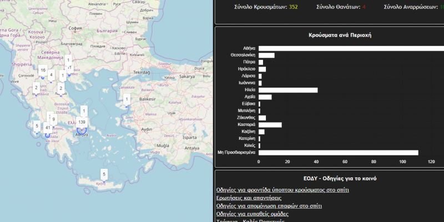Image resolution: width=444 pixels, height=222 pixels.
Task: Click the Κατερίνη label in the chart
Action: pos(247,139)
